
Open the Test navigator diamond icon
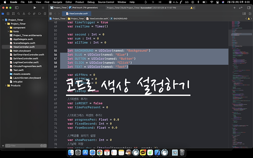coord(29,14)
